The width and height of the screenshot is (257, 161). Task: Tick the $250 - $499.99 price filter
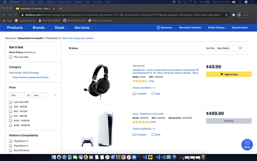coord(11,125)
